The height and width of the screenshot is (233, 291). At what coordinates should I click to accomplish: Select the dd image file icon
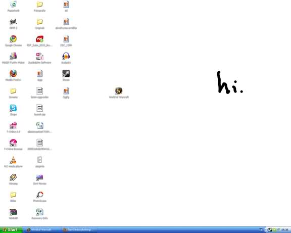[x=66, y=5]
